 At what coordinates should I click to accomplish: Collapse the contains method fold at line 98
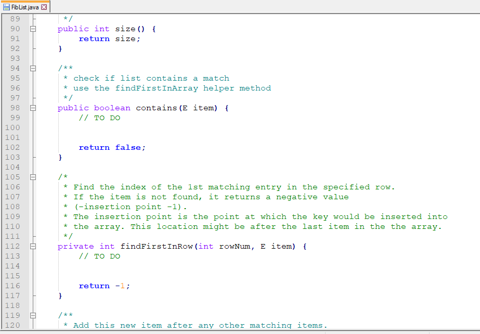(x=33, y=108)
